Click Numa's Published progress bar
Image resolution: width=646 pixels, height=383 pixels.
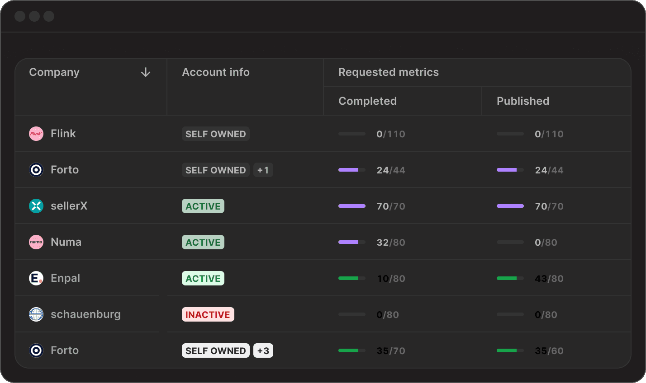pyautogui.click(x=510, y=242)
